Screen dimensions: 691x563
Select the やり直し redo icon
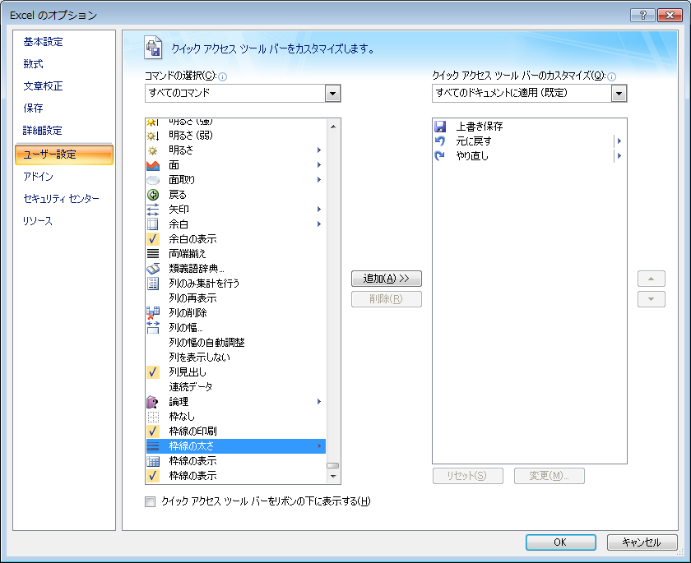(x=440, y=156)
